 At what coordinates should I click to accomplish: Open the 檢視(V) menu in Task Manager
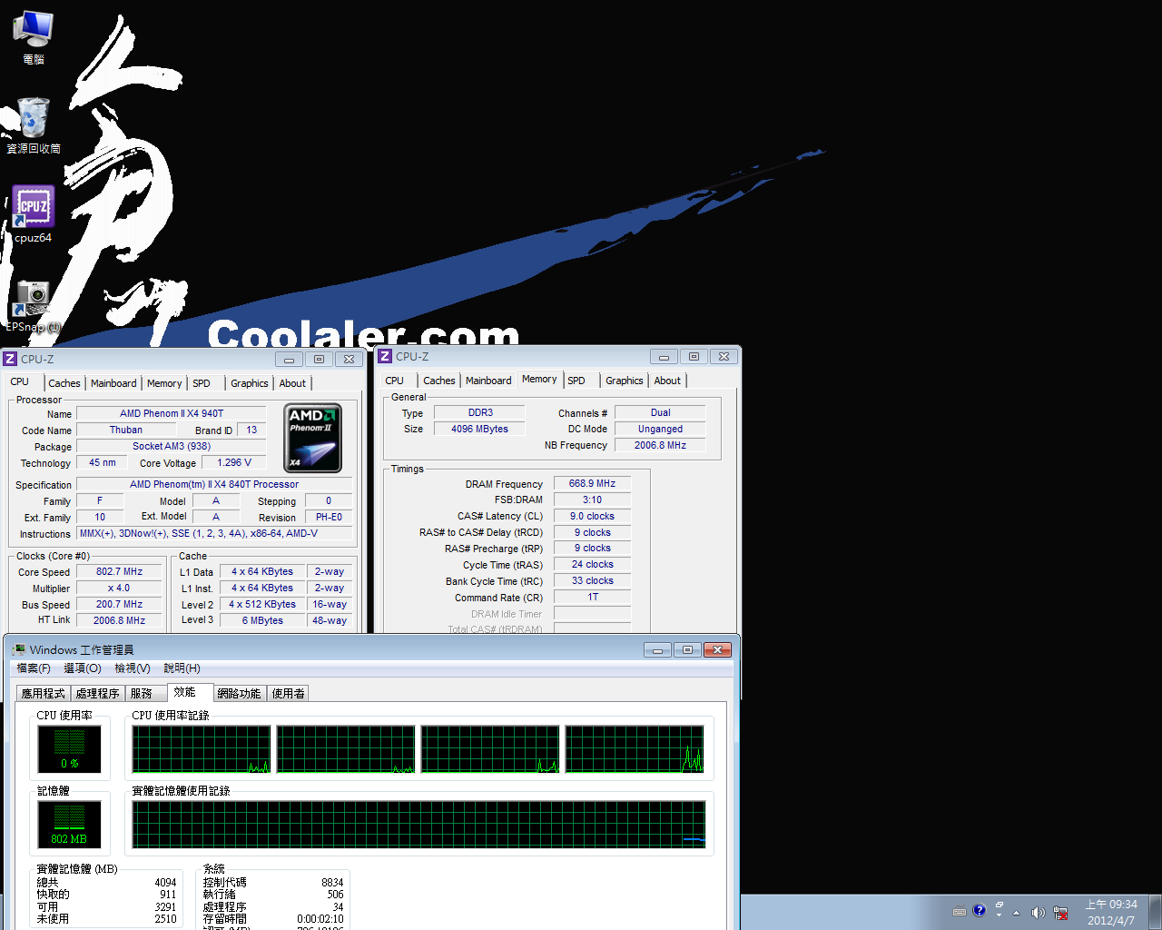point(133,668)
